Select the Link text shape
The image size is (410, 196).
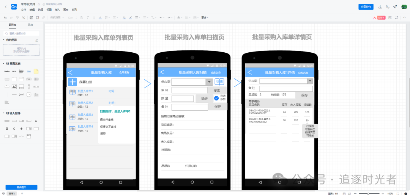coord(29,71)
